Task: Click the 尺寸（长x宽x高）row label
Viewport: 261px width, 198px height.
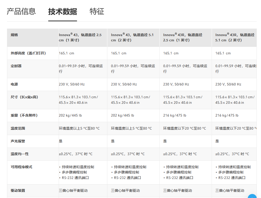Action: (x=24, y=97)
